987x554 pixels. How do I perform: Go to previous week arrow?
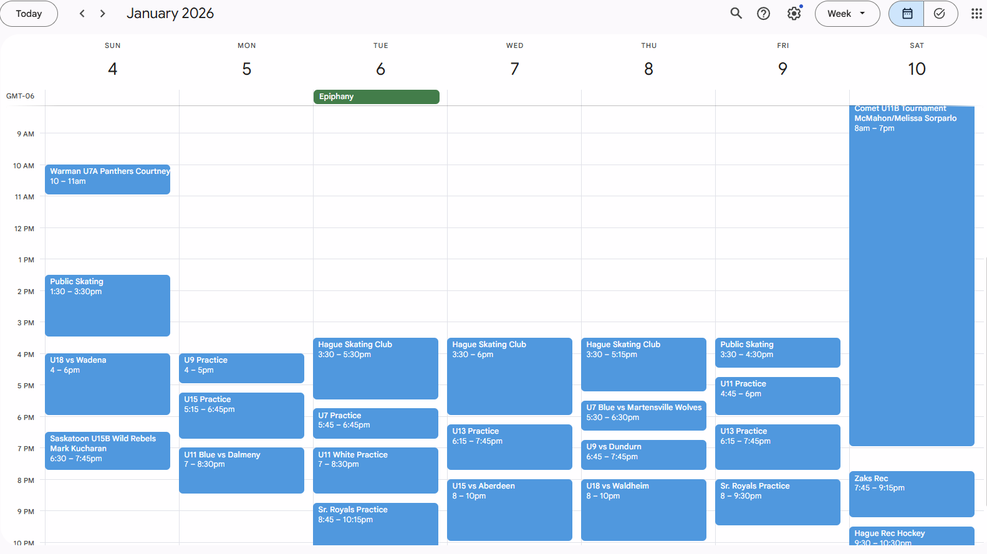coord(82,14)
